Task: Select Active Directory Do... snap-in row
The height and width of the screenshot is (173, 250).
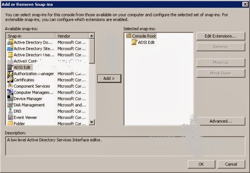Action: click(47, 42)
